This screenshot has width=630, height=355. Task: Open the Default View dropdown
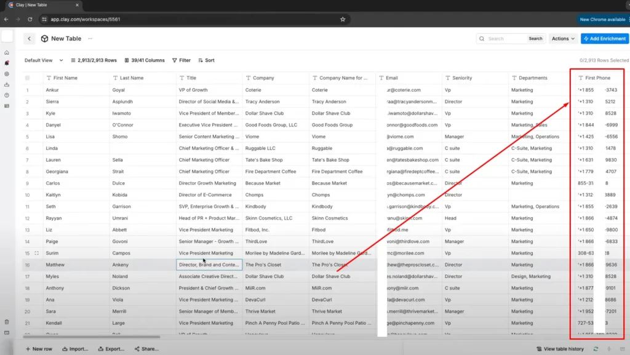tap(44, 60)
